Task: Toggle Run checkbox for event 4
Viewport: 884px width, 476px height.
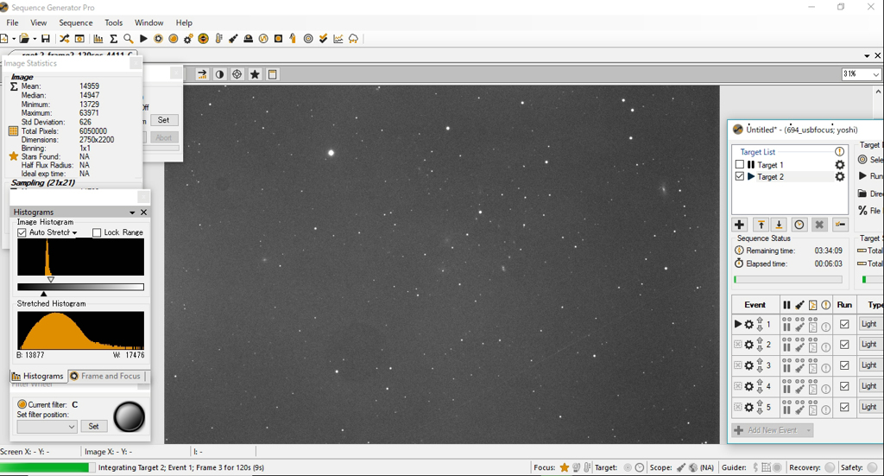Action: pyautogui.click(x=844, y=386)
